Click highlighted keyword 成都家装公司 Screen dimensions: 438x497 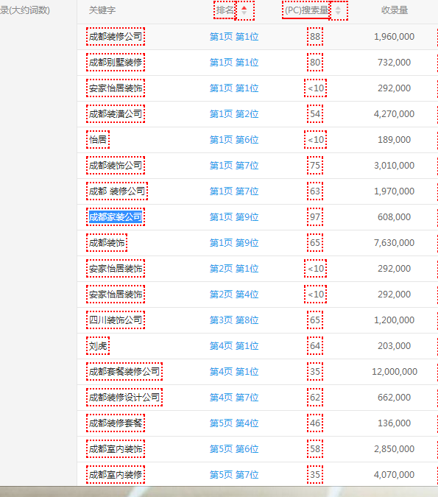pyautogui.click(x=116, y=216)
